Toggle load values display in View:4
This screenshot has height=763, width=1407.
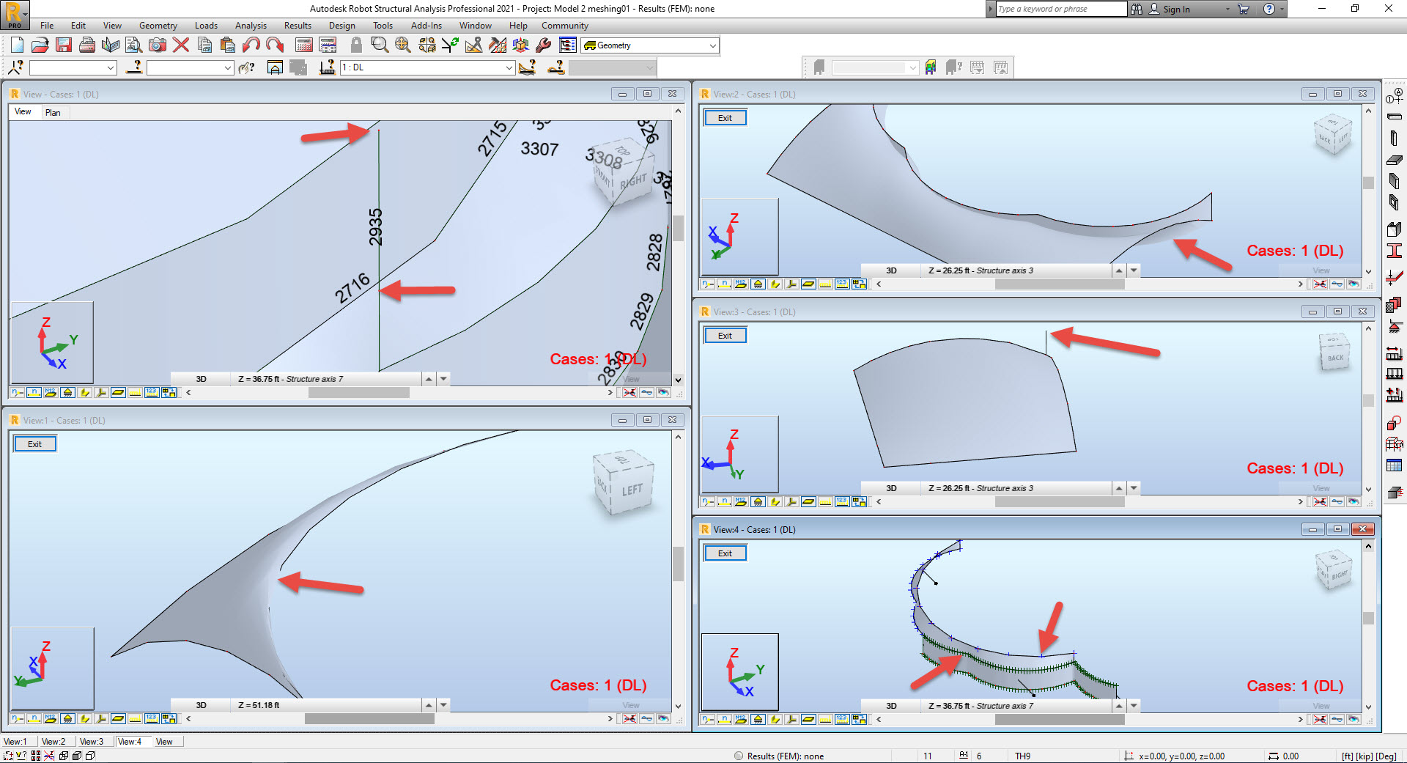coord(842,720)
